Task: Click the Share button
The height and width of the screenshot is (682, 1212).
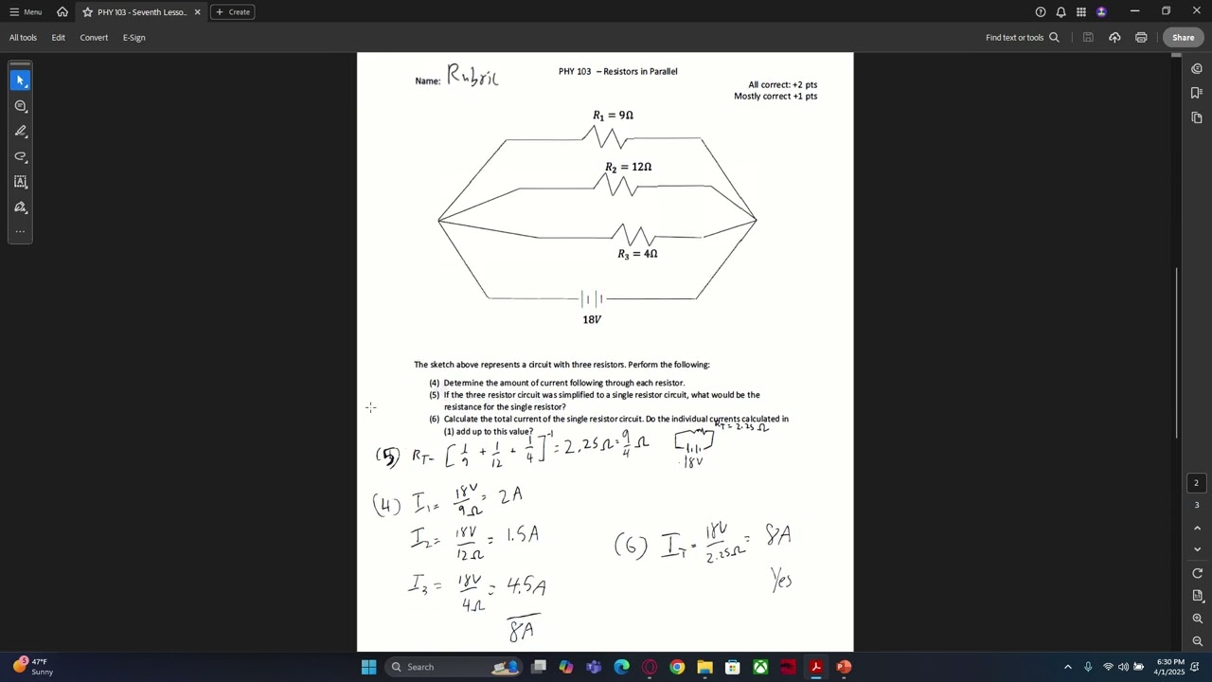Action: [1184, 38]
